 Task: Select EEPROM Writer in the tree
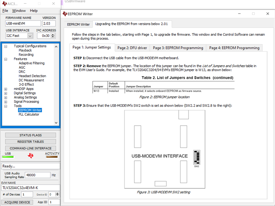(x=30, y=110)
